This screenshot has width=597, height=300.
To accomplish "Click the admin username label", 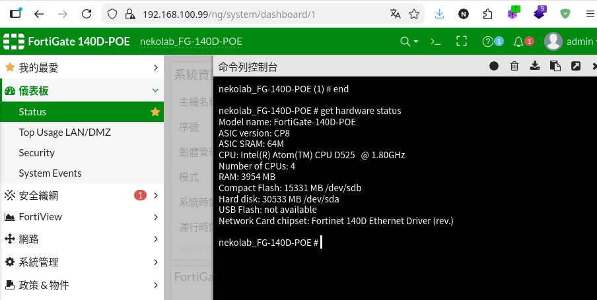I will point(580,42).
